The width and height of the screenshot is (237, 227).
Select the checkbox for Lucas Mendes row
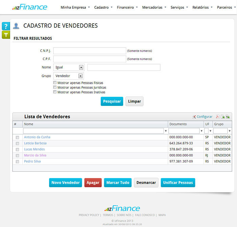click(x=17, y=149)
